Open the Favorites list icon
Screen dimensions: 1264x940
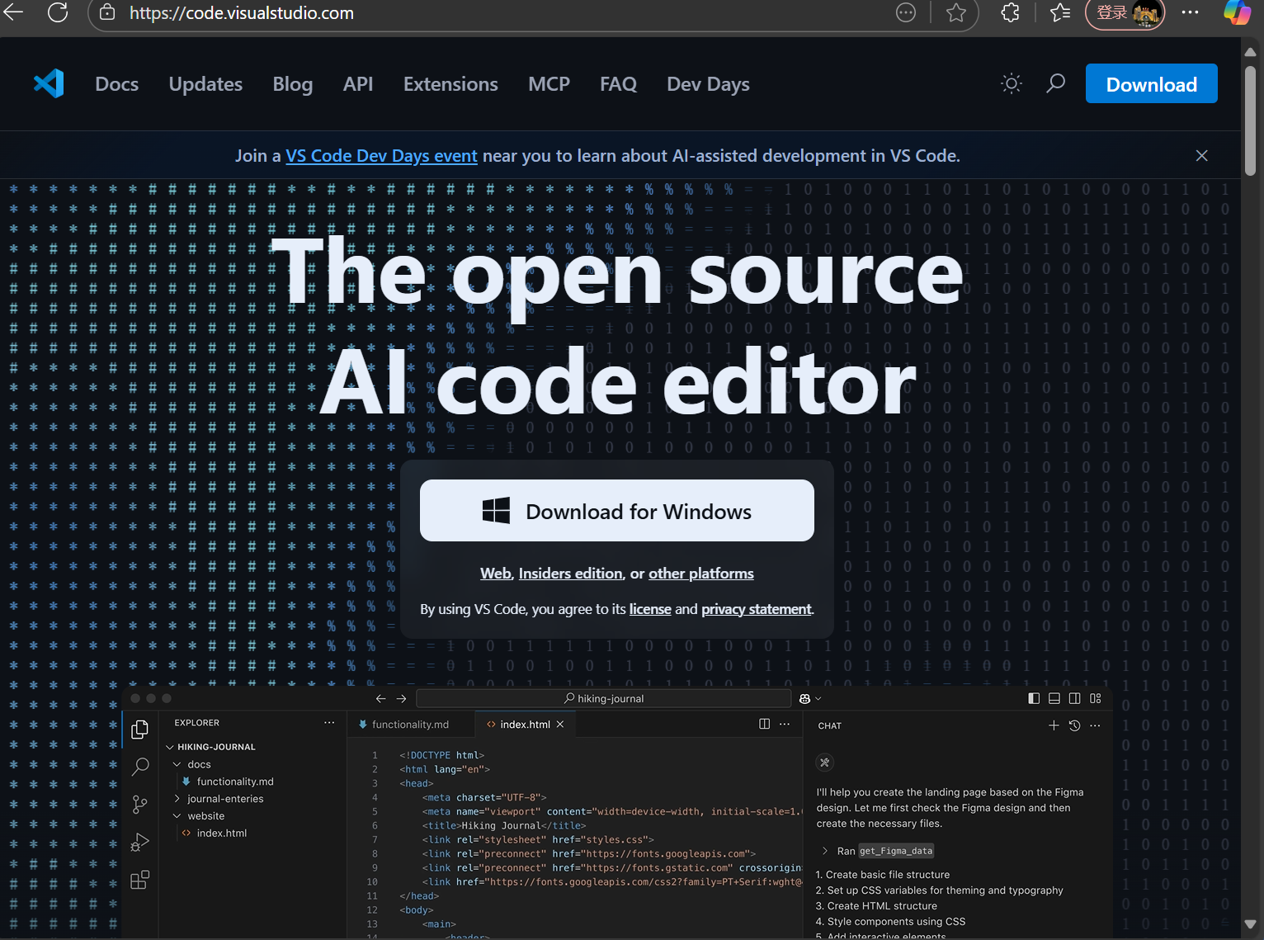[x=1060, y=12]
